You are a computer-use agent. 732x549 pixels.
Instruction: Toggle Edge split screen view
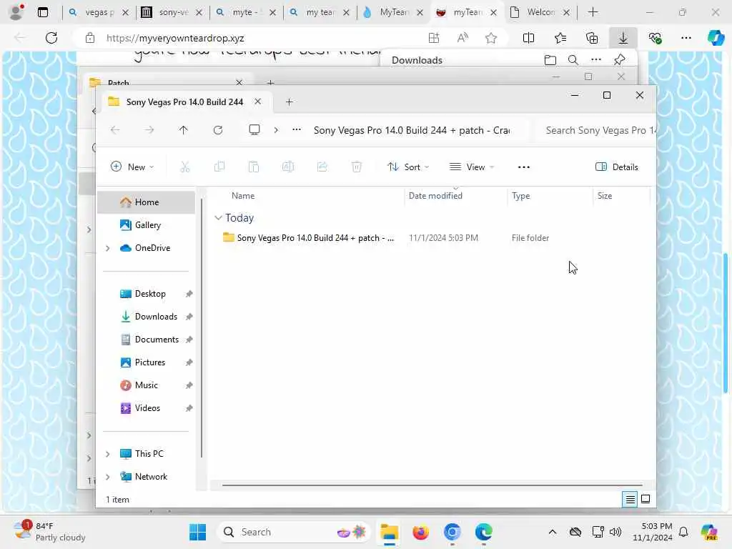click(x=528, y=38)
